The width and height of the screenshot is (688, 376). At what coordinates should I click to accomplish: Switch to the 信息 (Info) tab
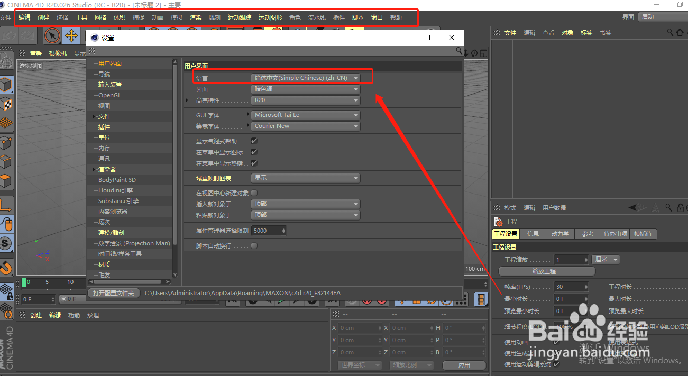[533, 234]
